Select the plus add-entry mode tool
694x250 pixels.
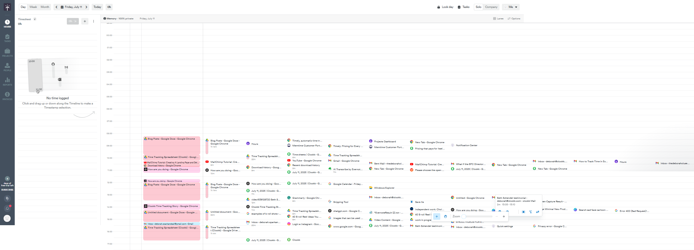(x=437, y=216)
